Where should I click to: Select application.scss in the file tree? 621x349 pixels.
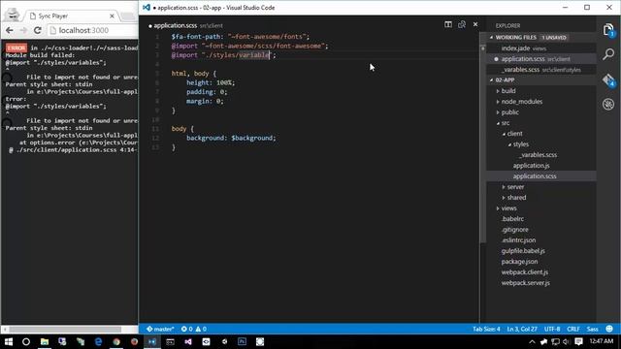[535, 176]
